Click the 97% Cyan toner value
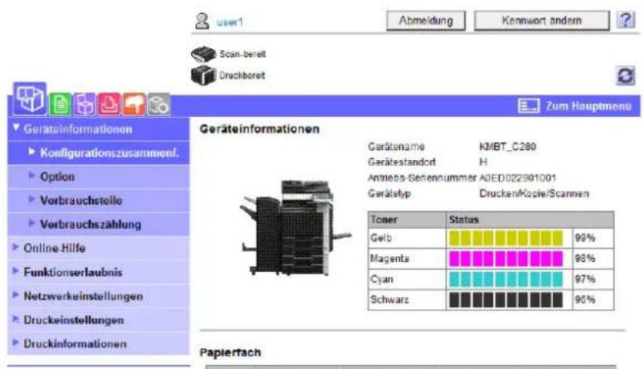 tap(585, 279)
